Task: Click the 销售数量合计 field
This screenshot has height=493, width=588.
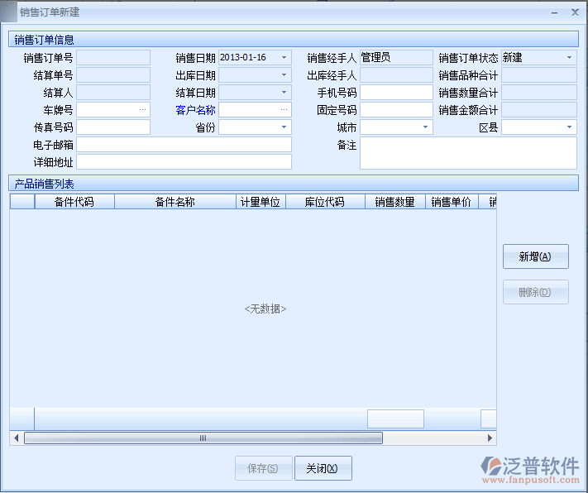Action: (x=539, y=93)
